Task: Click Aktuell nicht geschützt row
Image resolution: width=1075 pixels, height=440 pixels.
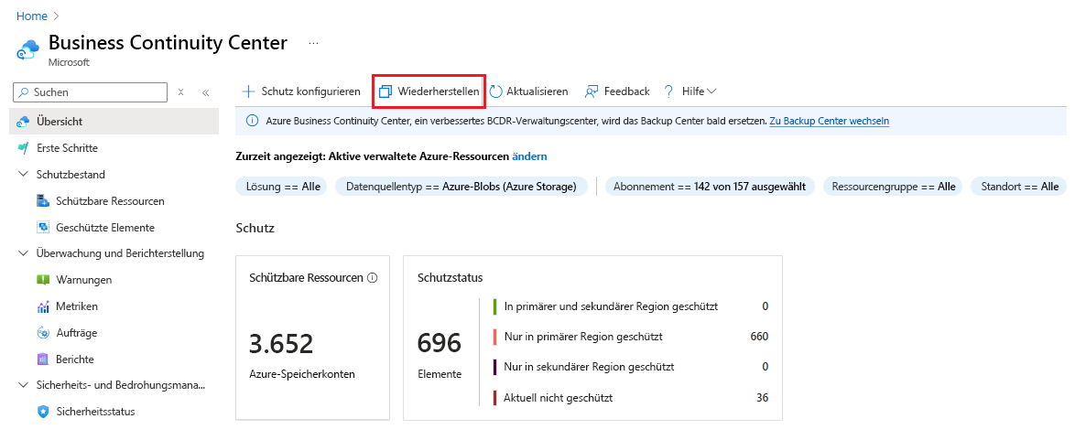Action: click(630, 398)
